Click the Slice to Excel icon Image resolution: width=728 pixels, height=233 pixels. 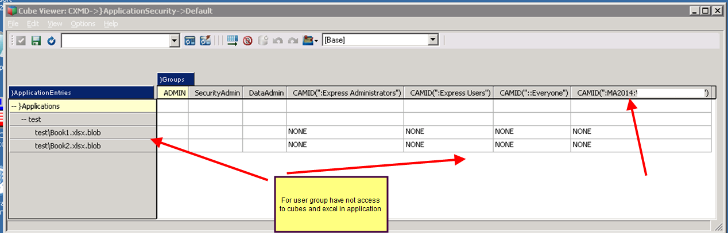click(190, 41)
